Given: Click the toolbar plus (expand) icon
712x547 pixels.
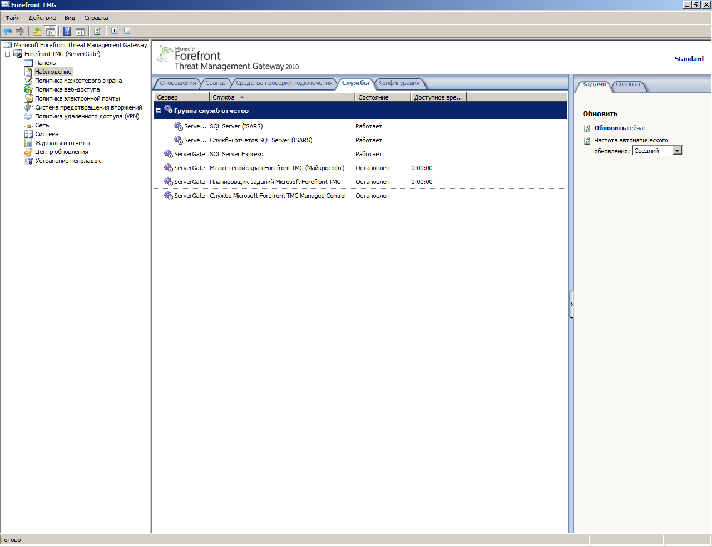Looking at the screenshot, I should pos(114,31).
